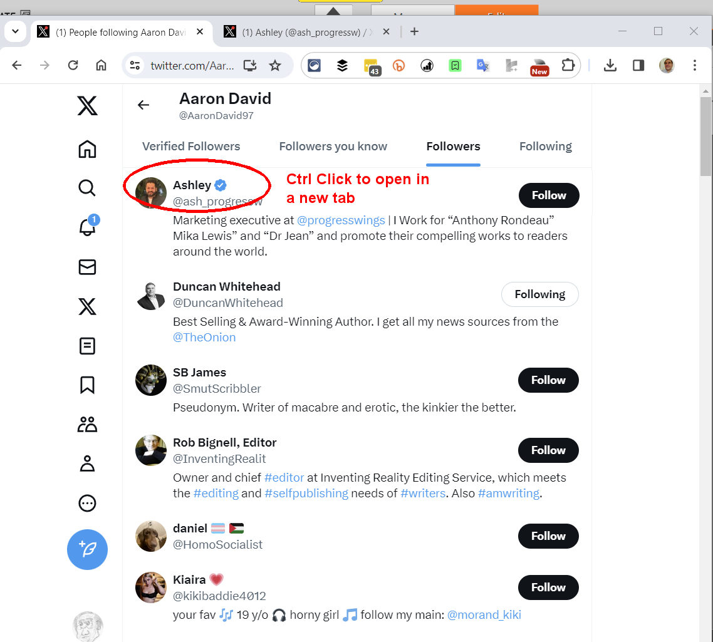Screen dimensions: 713x642
Task: Expand the tab search dropdown chevron
Action: coord(16,31)
